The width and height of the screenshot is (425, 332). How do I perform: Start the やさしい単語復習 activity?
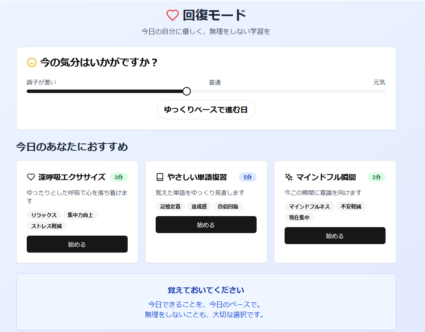[x=206, y=225]
